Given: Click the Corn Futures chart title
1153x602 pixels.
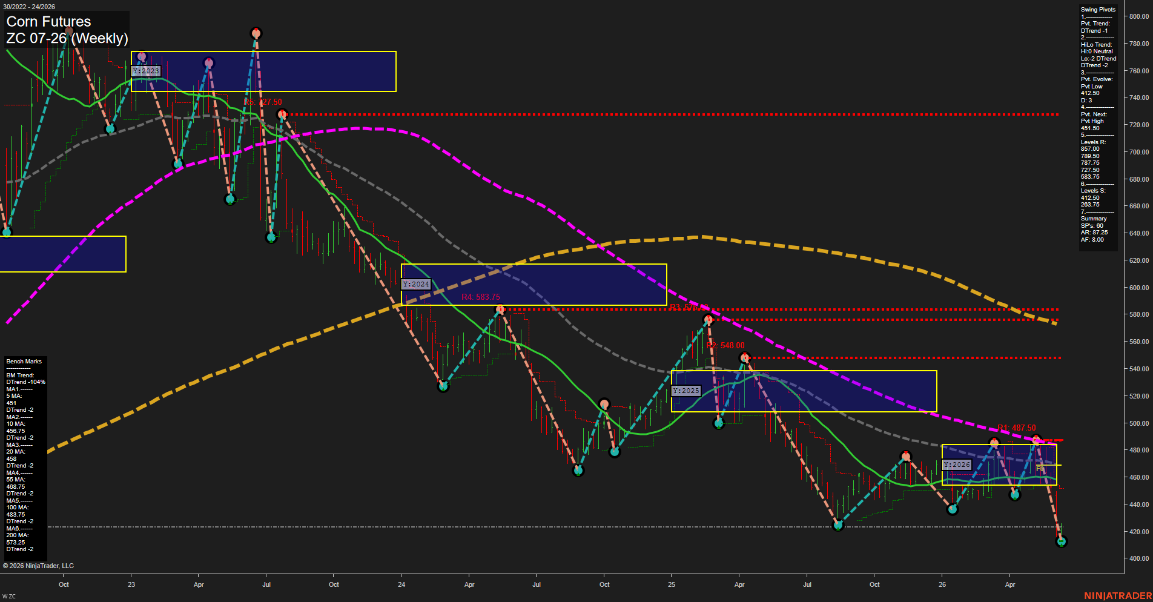Looking at the screenshot, I should point(48,22).
